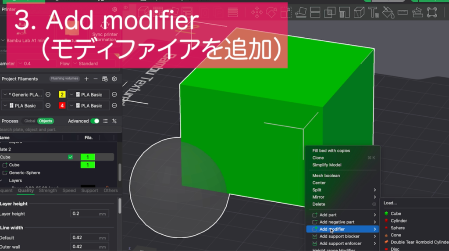The width and height of the screenshot is (449, 251).
Task: Toggle the Advanced mode switch
Action: (95, 121)
